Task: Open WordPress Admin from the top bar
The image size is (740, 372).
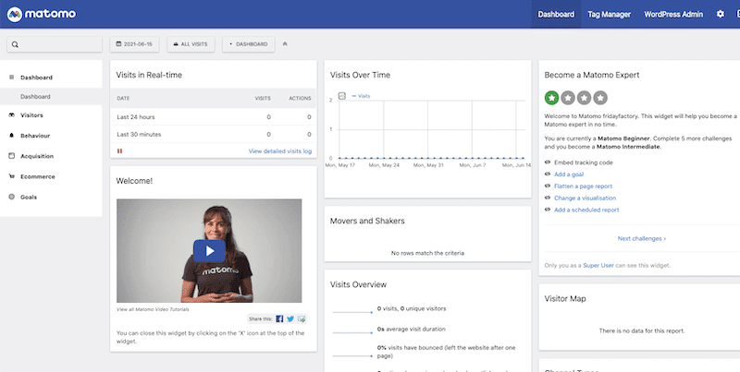Action: tap(672, 15)
